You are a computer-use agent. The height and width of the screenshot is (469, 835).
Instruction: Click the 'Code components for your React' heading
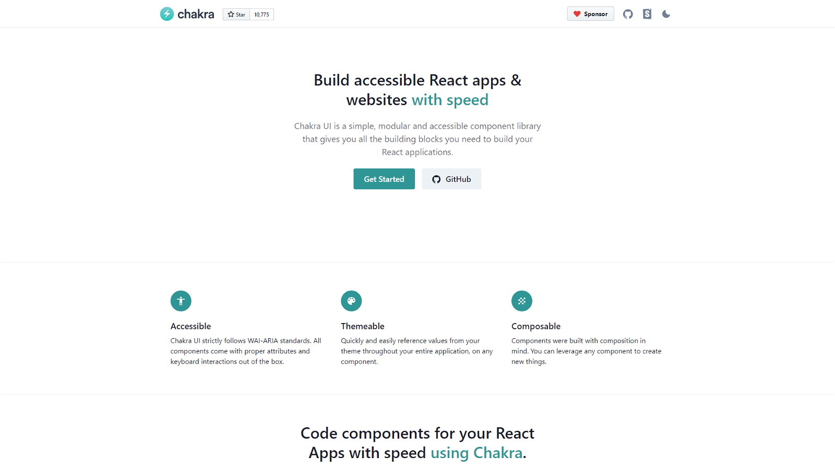click(x=417, y=433)
